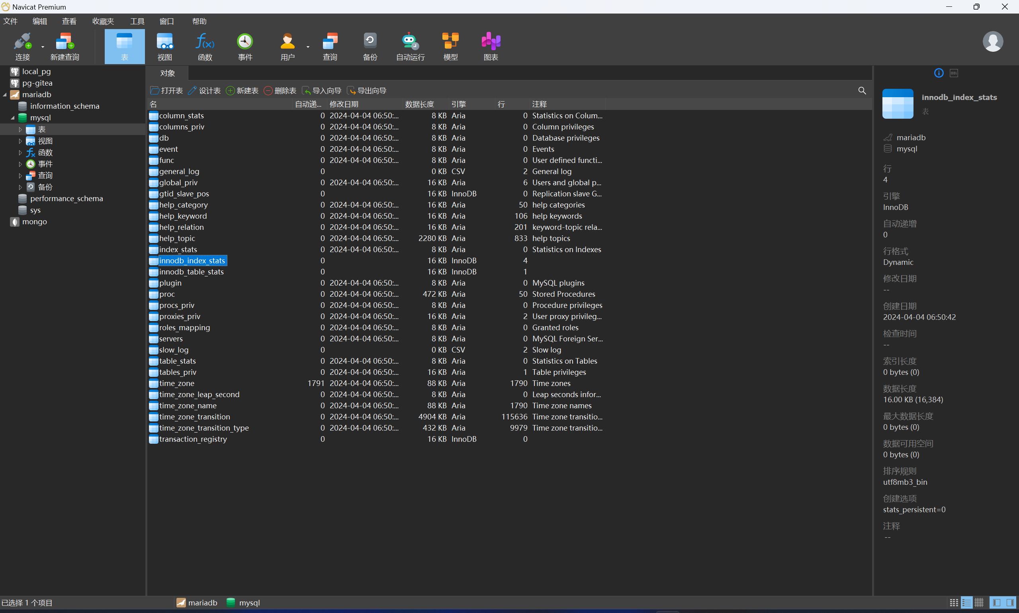Select the information_schema database
The height and width of the screenshot is (613, 1019).
pyautogui.click(x=65, y=106)
